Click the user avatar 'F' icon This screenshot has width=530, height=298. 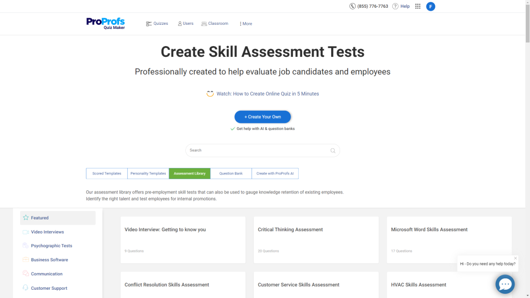click(x=430, y=6)
